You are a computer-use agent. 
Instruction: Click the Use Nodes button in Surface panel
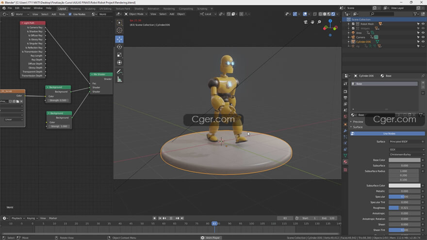point(388,134)
